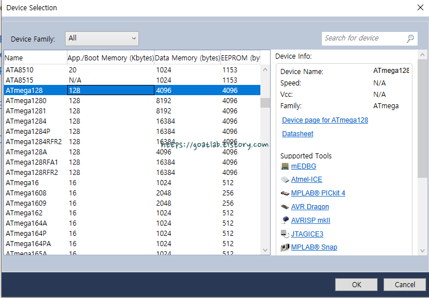Click device list scrollbar up arrow
This screenshot has height=298, width=429.
(x=265, y=70)
